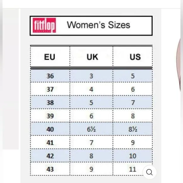183x183 pixels.
Task: Select EU size 43 cell
Action: coord(50,169)
